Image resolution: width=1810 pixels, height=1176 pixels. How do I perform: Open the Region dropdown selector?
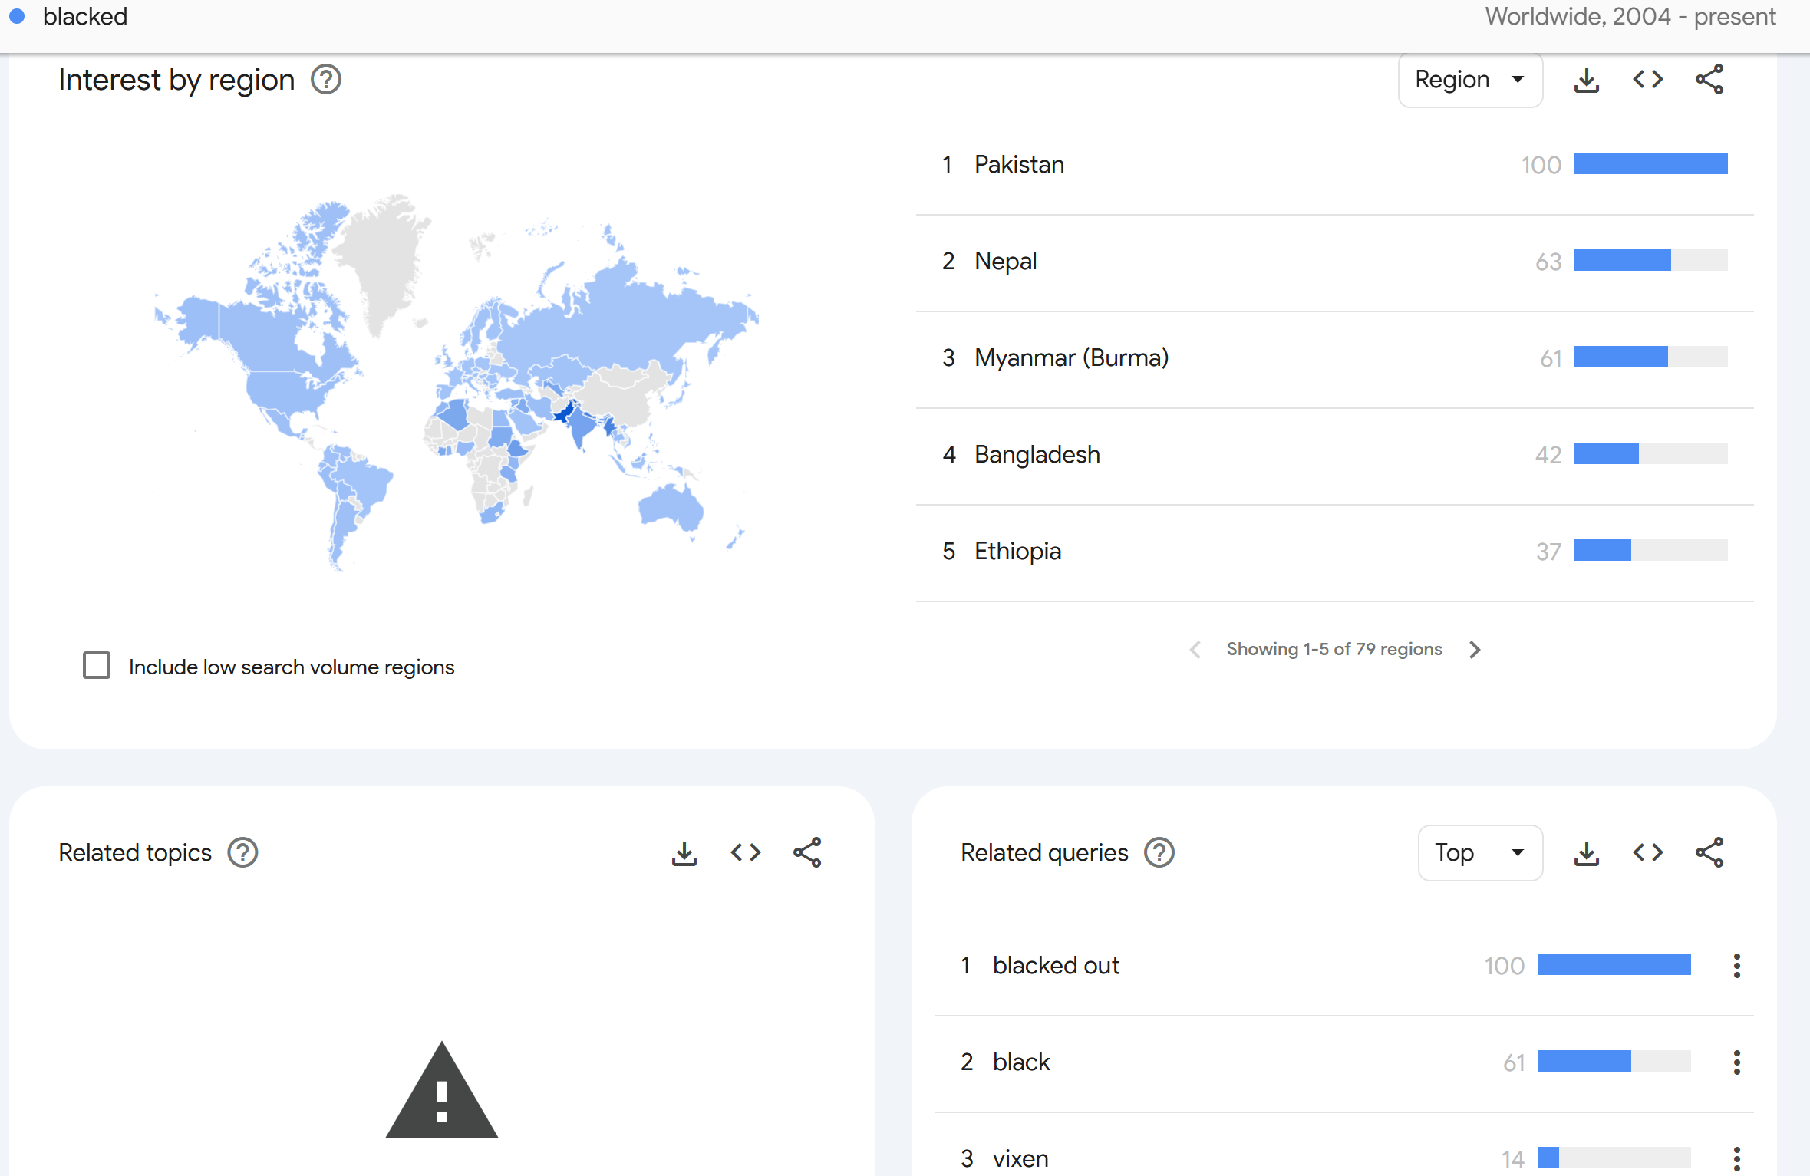1469,80
